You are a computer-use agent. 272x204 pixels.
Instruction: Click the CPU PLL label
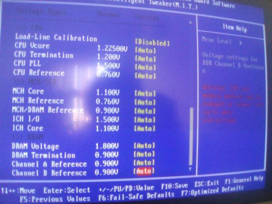point(27,63)
